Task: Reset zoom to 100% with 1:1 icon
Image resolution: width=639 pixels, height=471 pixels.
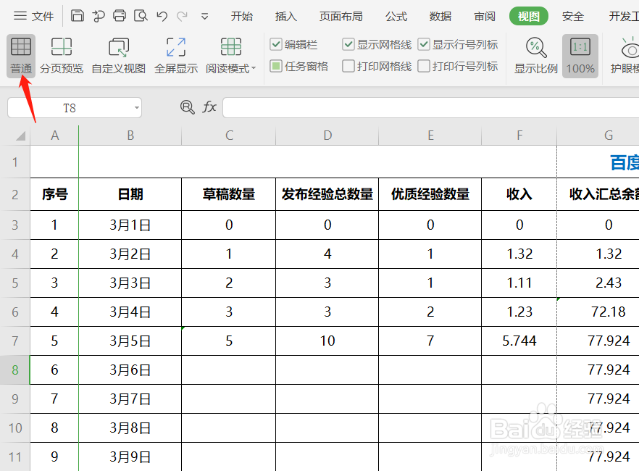Action: [580, 54]
